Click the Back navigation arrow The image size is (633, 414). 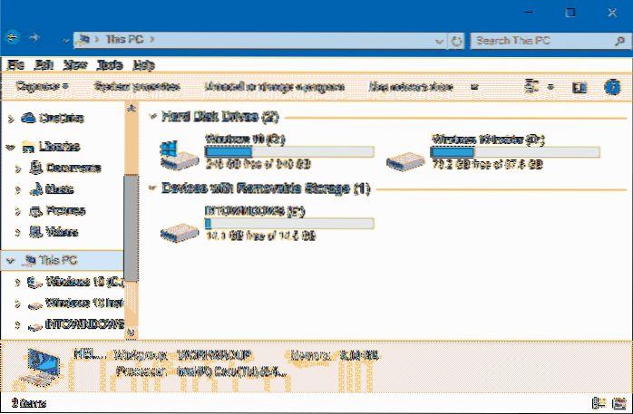[x=13, y=40]
